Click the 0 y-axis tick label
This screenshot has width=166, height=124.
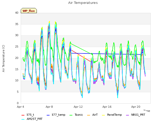click(18, 103)
